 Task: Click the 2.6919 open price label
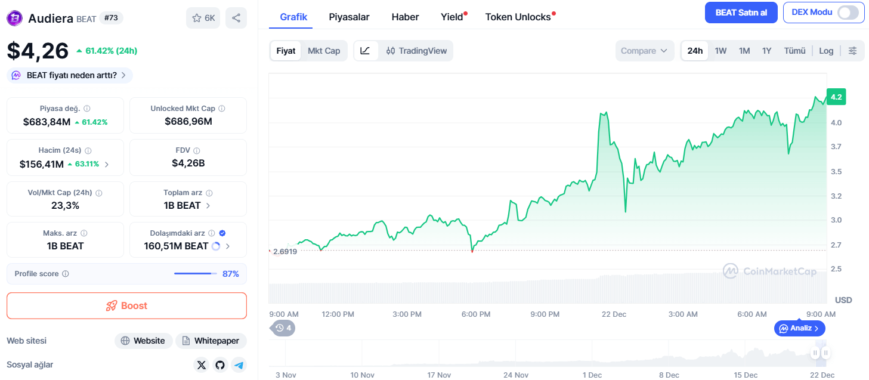[284, 251]
